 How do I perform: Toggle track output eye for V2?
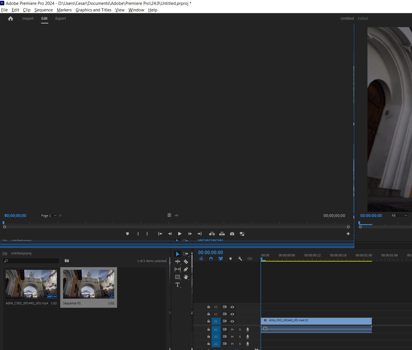point(232,314)
